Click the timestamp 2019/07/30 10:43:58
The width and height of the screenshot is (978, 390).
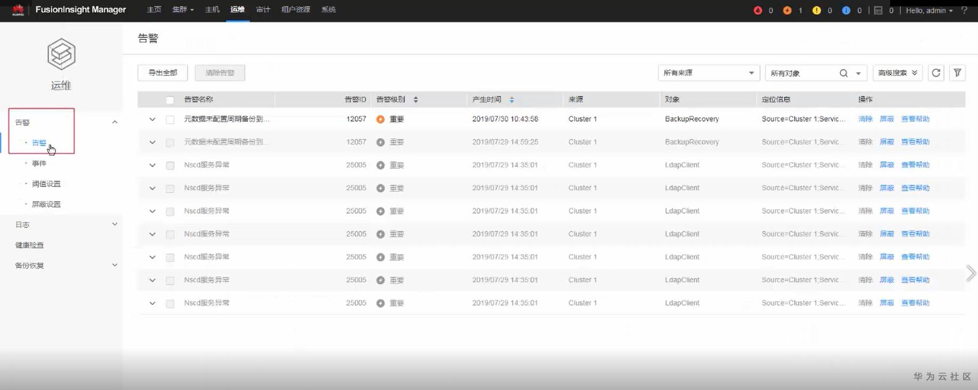tap(505, 119)
